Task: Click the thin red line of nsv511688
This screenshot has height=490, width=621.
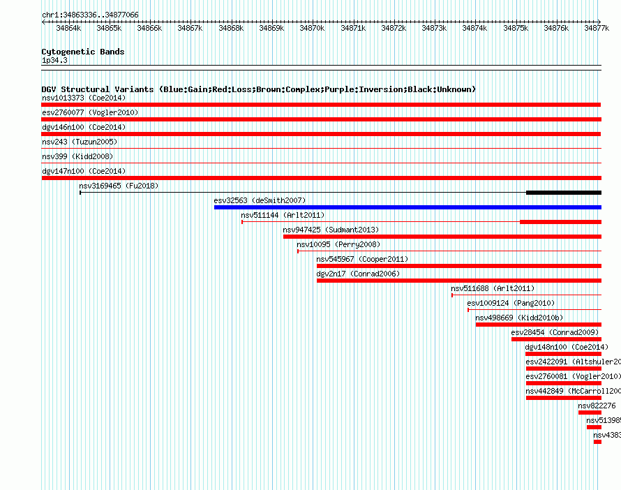Action: point(526,295)
